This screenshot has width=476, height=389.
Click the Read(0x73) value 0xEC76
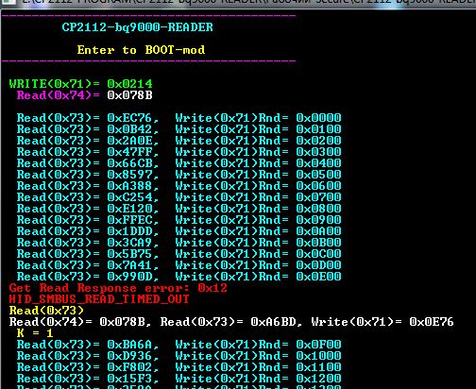click(x=129, y=118)
